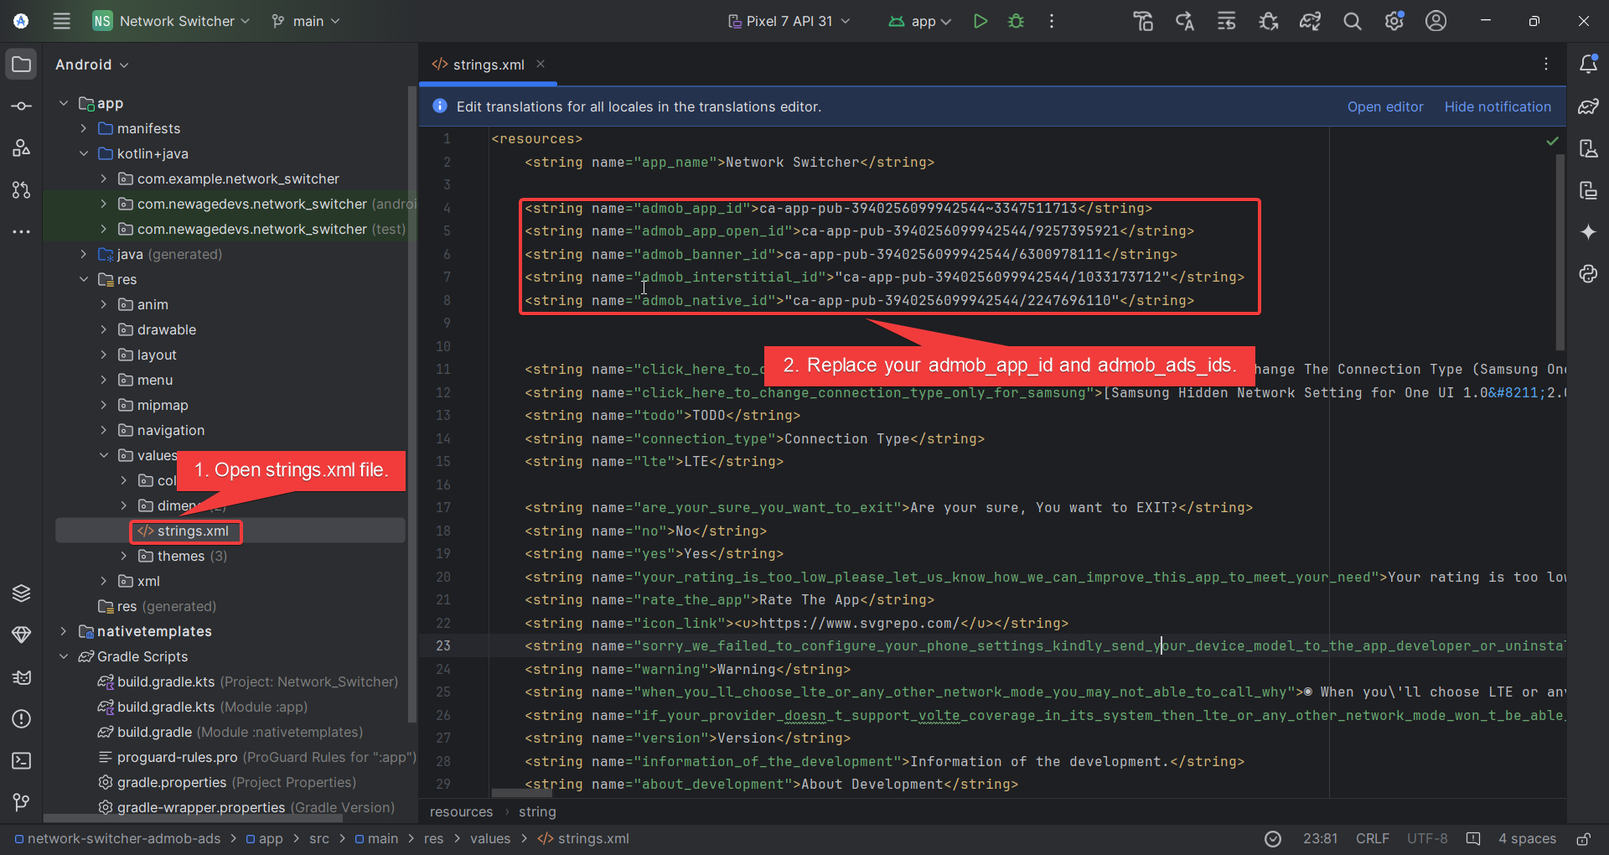Run the app using the green play icon

980,21
